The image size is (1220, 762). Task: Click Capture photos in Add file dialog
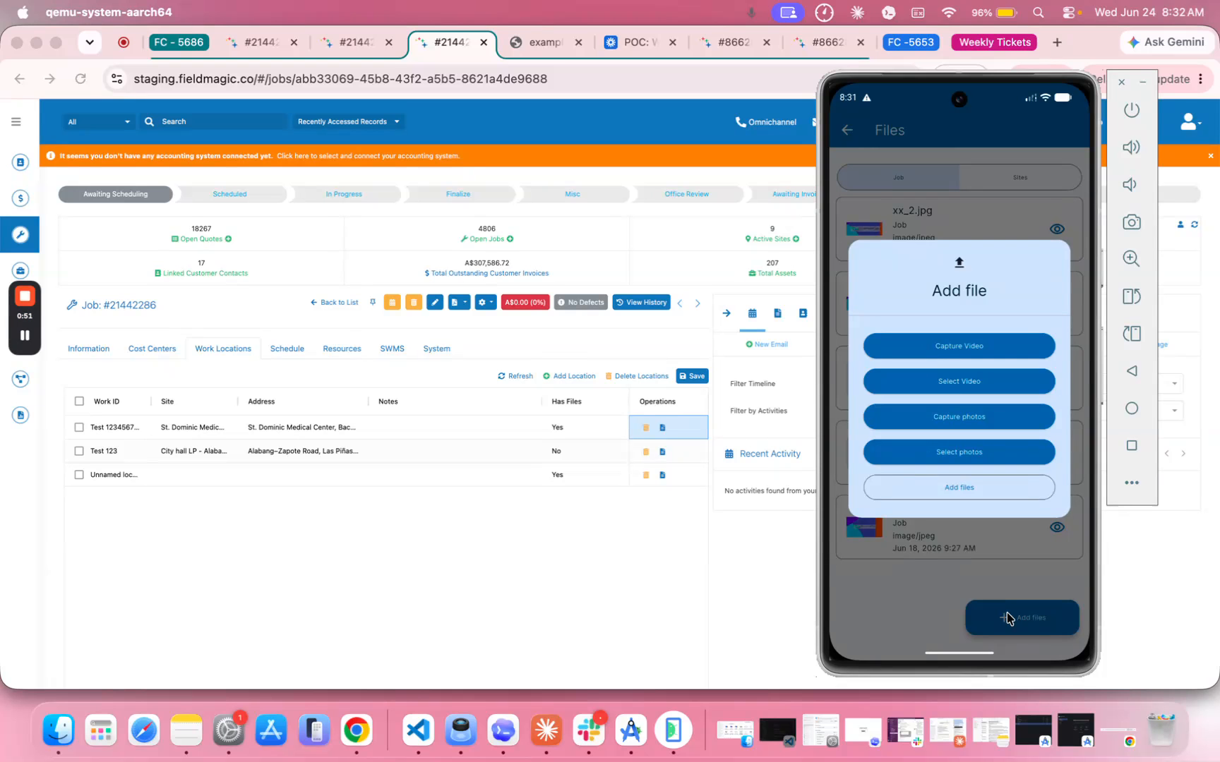(959, 416)
